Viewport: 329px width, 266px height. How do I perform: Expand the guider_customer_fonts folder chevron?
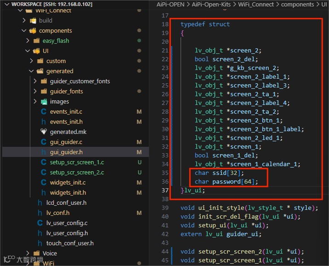point(35,81)
